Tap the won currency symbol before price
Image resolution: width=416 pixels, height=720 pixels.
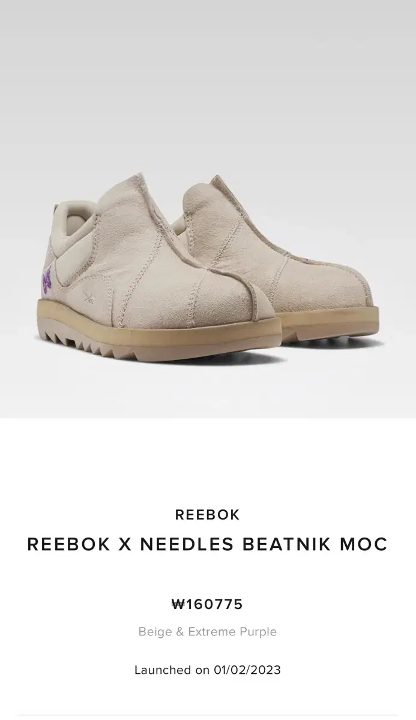[x=178, y=604]
